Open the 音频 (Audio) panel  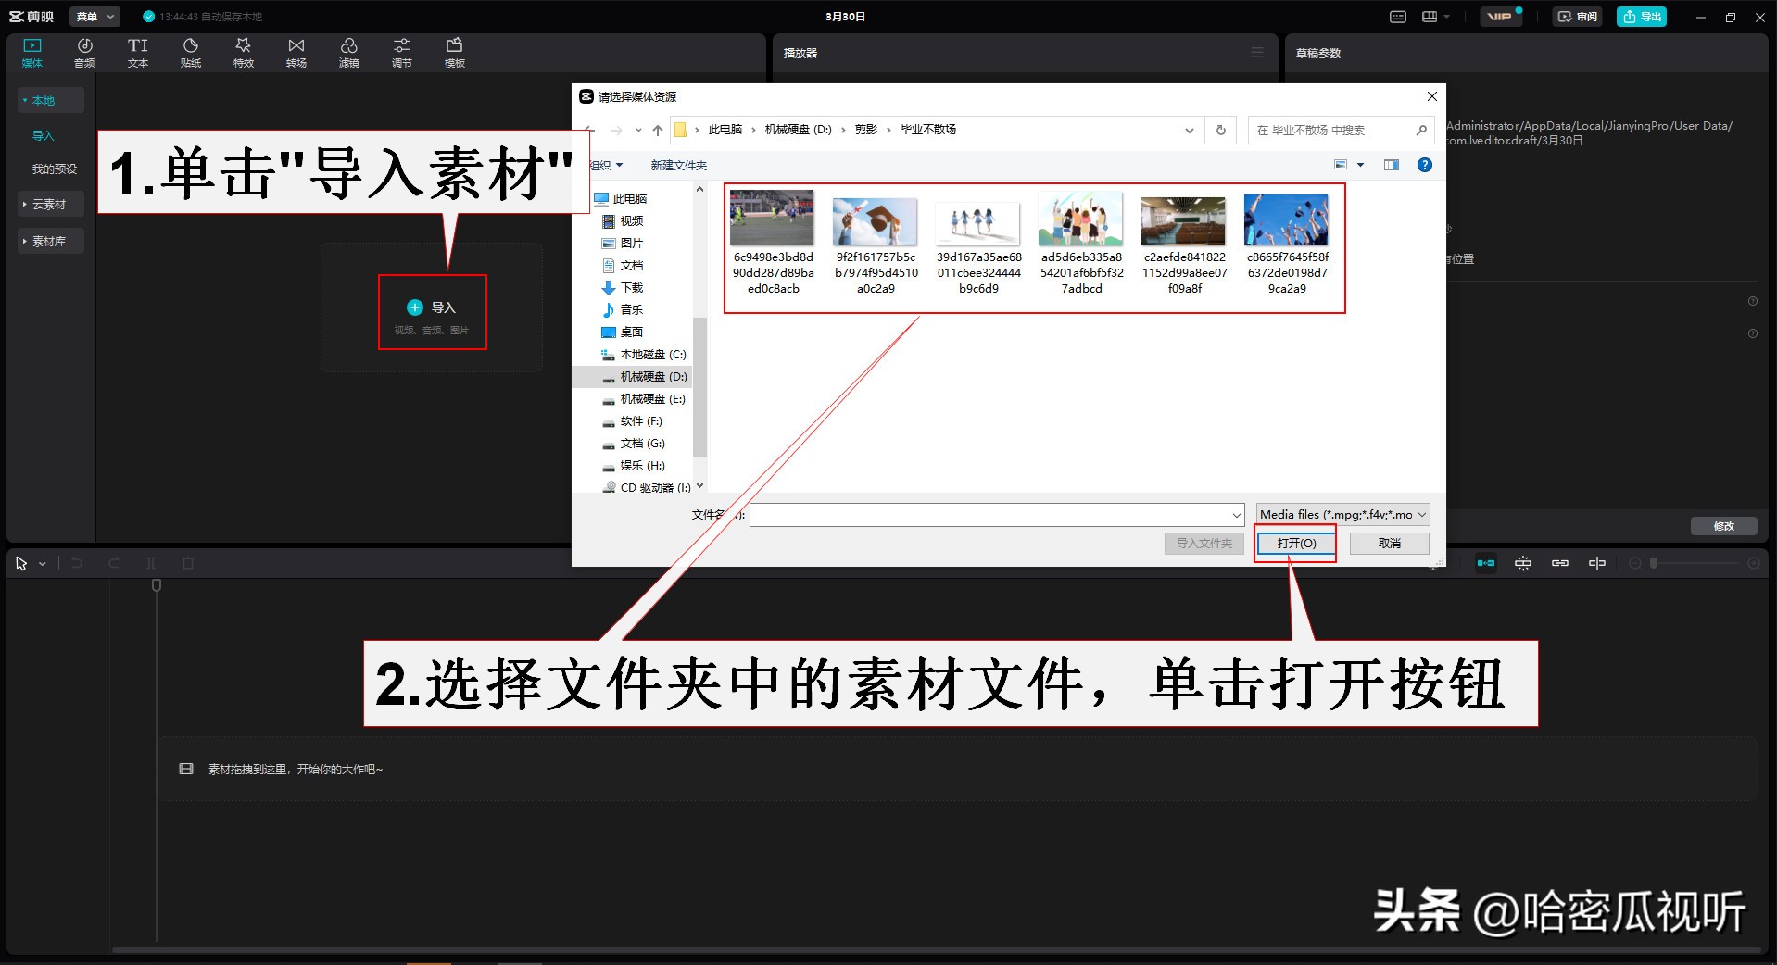[x=84, y=51]
